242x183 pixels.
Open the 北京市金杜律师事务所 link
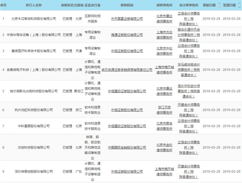point(164,148)
